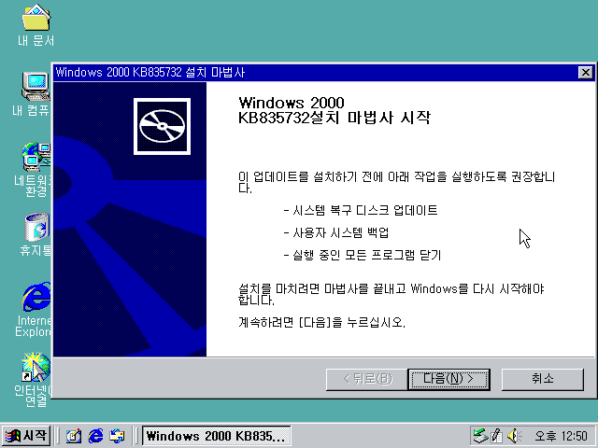Click the '설치를 마치려면 마법사를 끝내고' paragraph
This screenshot has height=448, width=598.
[x=392, y=294]
